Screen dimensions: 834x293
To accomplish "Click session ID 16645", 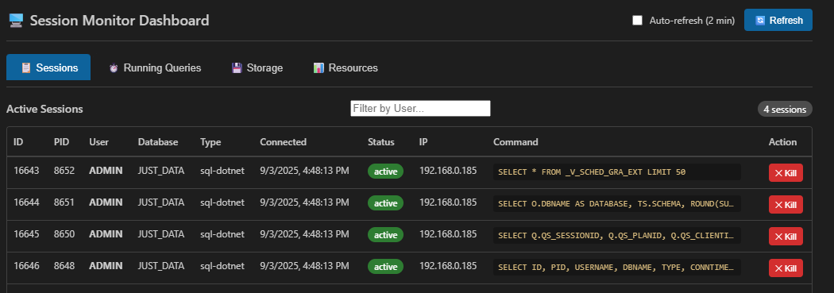I will [x=25, y=234].
